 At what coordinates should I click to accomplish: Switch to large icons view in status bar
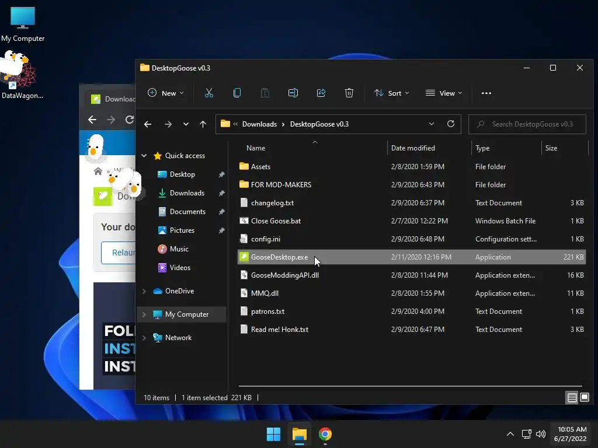click(x=585, y=398)
